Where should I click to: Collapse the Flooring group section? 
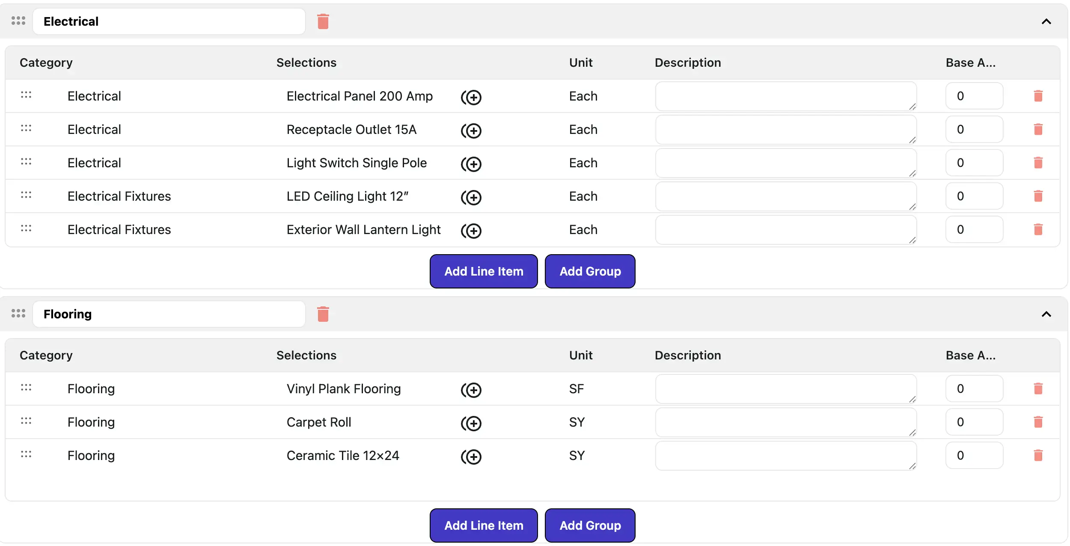click(x=1046, y=314)
